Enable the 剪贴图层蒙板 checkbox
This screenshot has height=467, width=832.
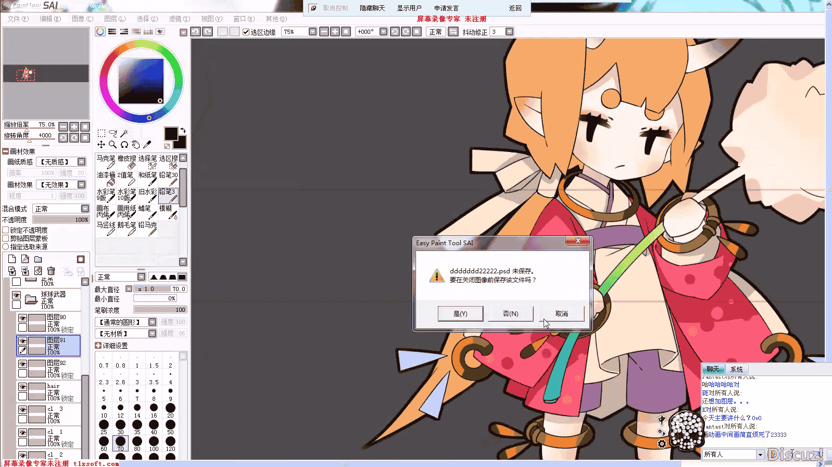(x=6, y=238)
